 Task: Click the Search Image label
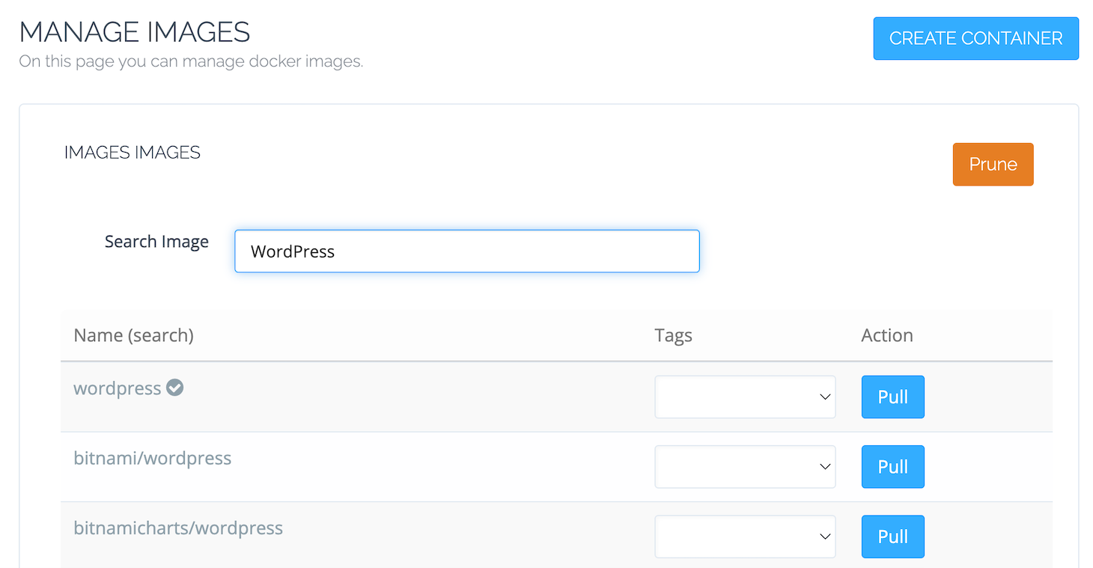156,242
